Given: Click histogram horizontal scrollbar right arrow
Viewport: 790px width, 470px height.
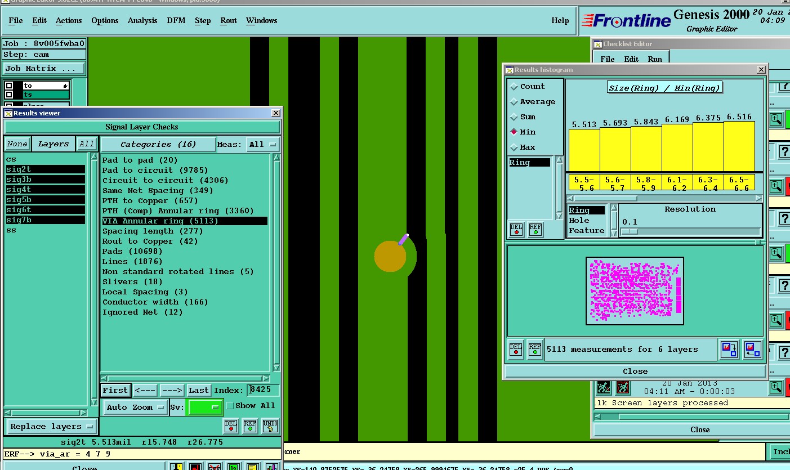Looking at the screenshot, I should [x=758, y=198].
